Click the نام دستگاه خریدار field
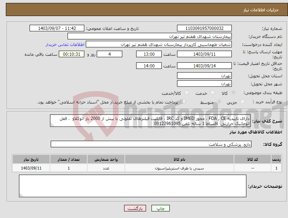This screenshot has width=288, height=218. click(x=150, y=36)
